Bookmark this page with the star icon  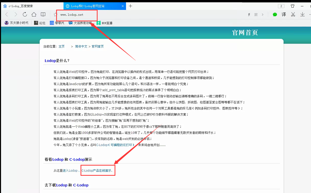[x=56, y=15]
